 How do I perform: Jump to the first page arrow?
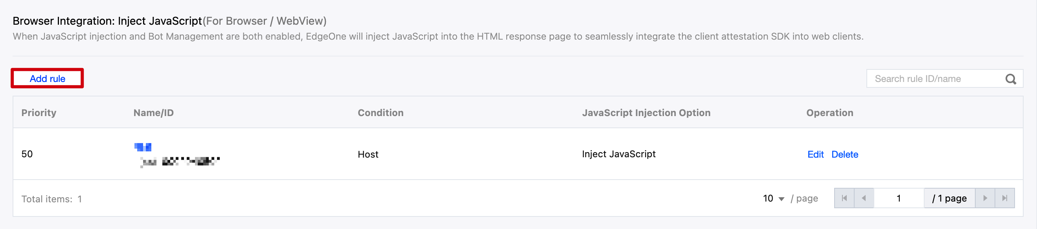[x=844, y=198]
